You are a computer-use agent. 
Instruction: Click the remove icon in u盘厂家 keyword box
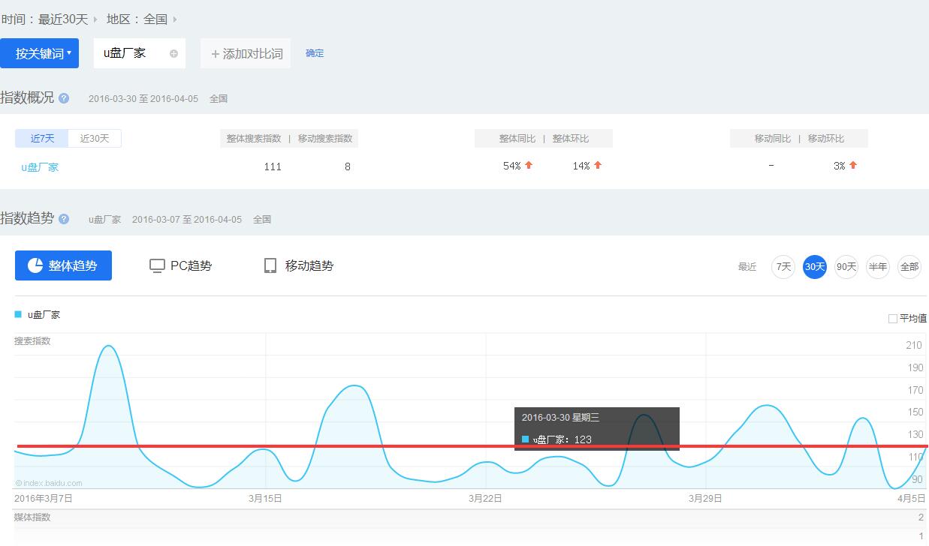173,54
